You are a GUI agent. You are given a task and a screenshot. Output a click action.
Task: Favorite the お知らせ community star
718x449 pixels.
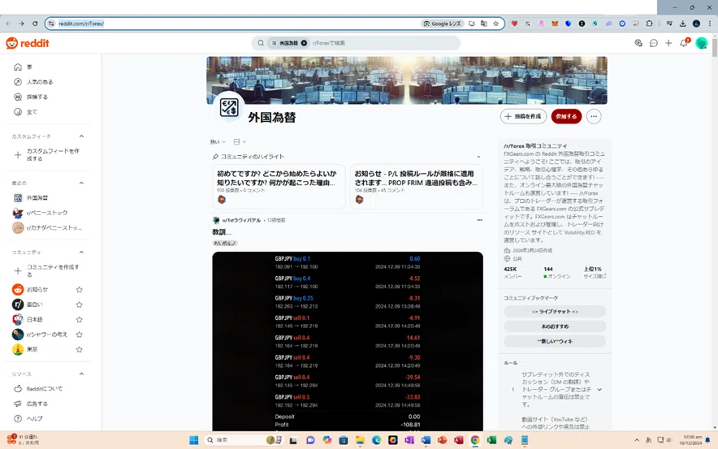80,289
